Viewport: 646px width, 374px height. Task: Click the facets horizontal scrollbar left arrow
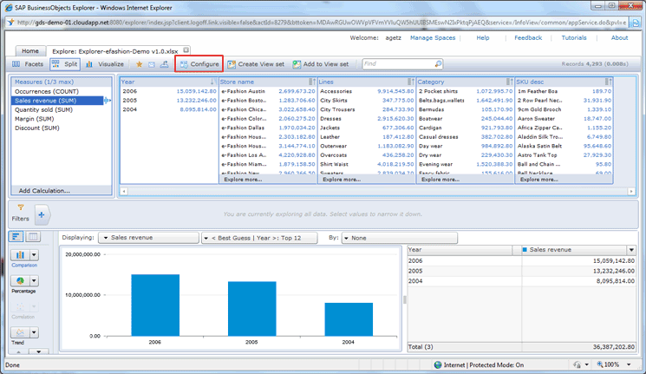(x=124, y=191)
